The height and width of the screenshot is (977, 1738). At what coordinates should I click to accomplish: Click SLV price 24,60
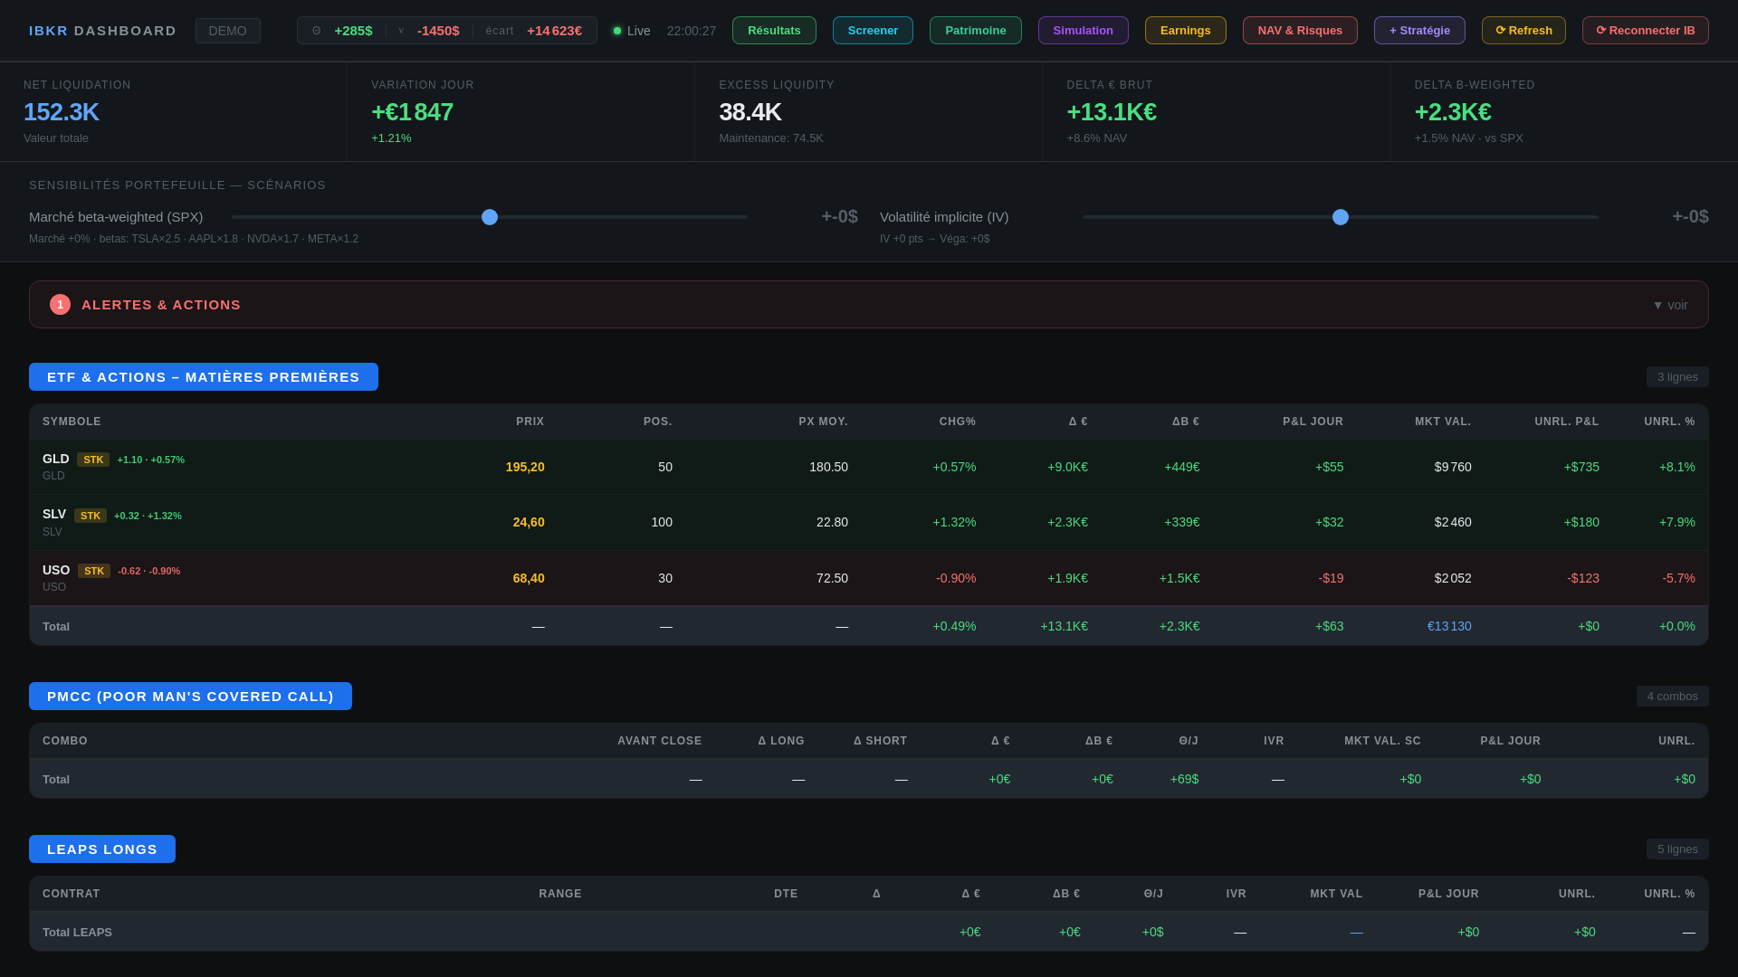529,522
